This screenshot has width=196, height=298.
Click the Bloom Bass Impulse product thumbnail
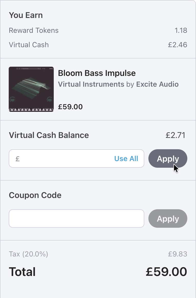click(31, 89)
